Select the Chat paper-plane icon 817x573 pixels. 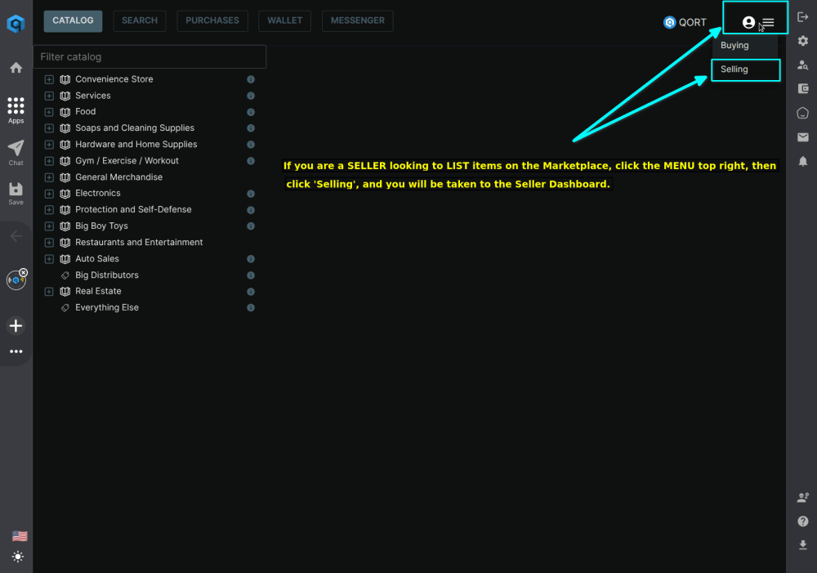point(16,150)
